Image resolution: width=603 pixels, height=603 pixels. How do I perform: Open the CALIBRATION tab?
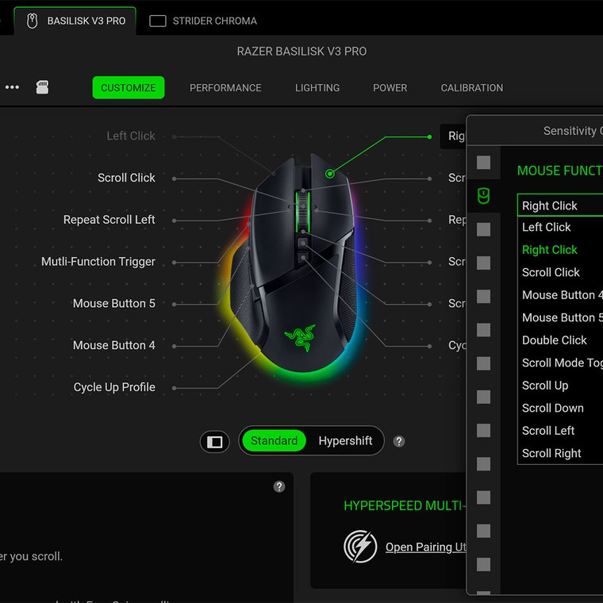(x=472, y=88)
